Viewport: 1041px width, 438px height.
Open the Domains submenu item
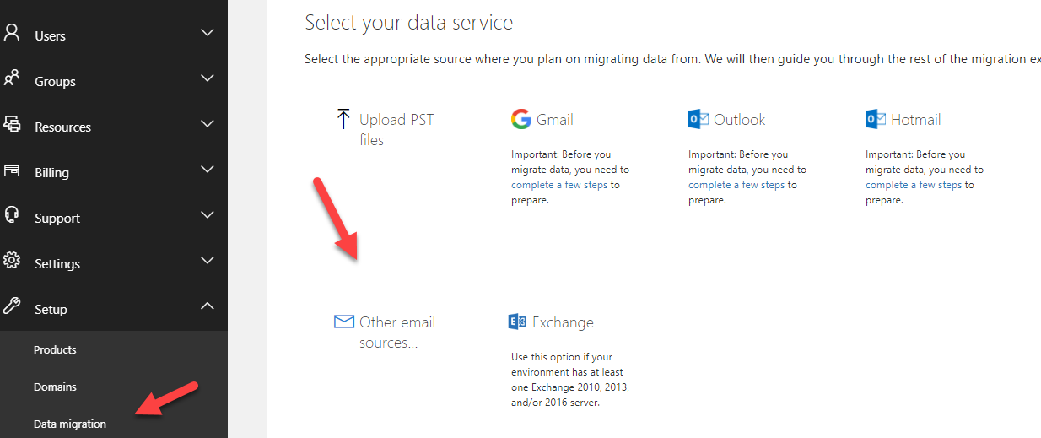point(55,387)
